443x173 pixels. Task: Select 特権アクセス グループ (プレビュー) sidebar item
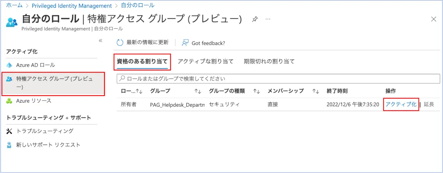tap(54, 83)
